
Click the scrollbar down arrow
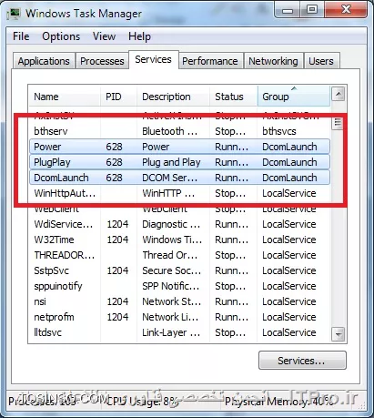point(339,334)
